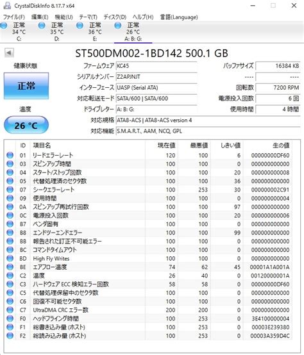Click raw value 00001A1A001A
Screen dimensions: 304x355
pos(269,267)
